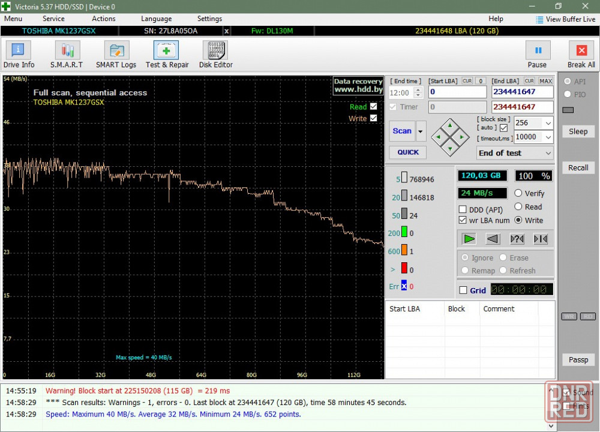This screenshot has width=600, height=432.
Task: Click the End LBA CUR button
Action: (x=529, y=81)
